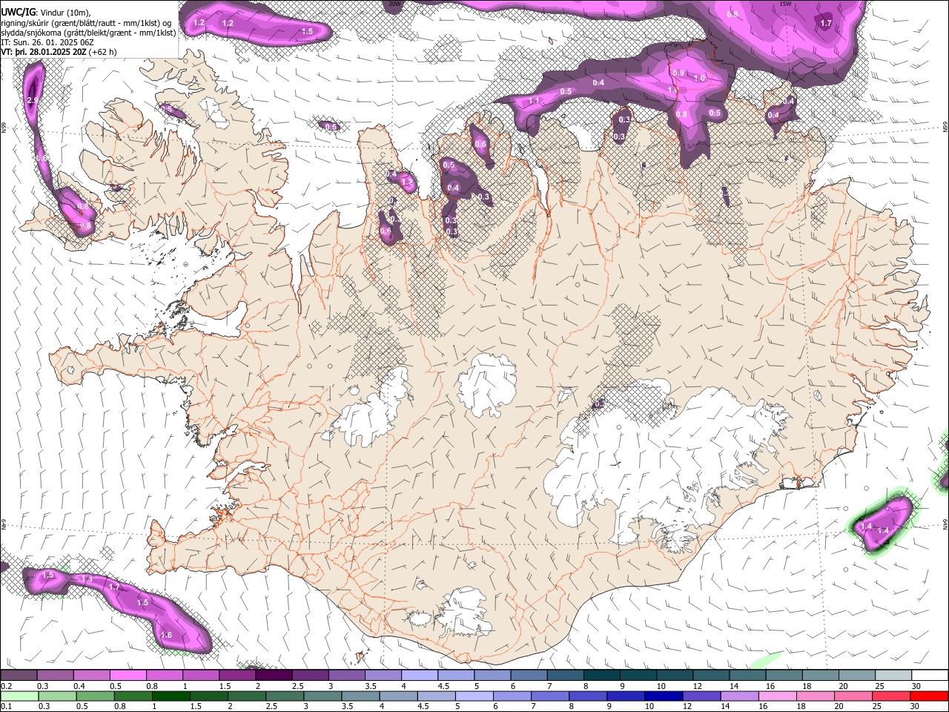949x712 pixels.
Task: Select the deep blue 10–12 swatch in bottom legend row
Action: point(664,696)
